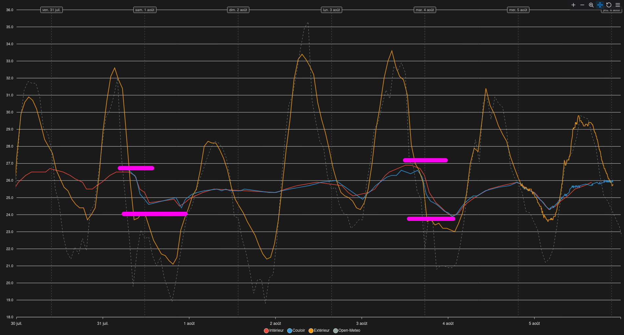624x335 pixels.
Task: Click the 36.0 y-axis value
Action: [x=10, y=10]
